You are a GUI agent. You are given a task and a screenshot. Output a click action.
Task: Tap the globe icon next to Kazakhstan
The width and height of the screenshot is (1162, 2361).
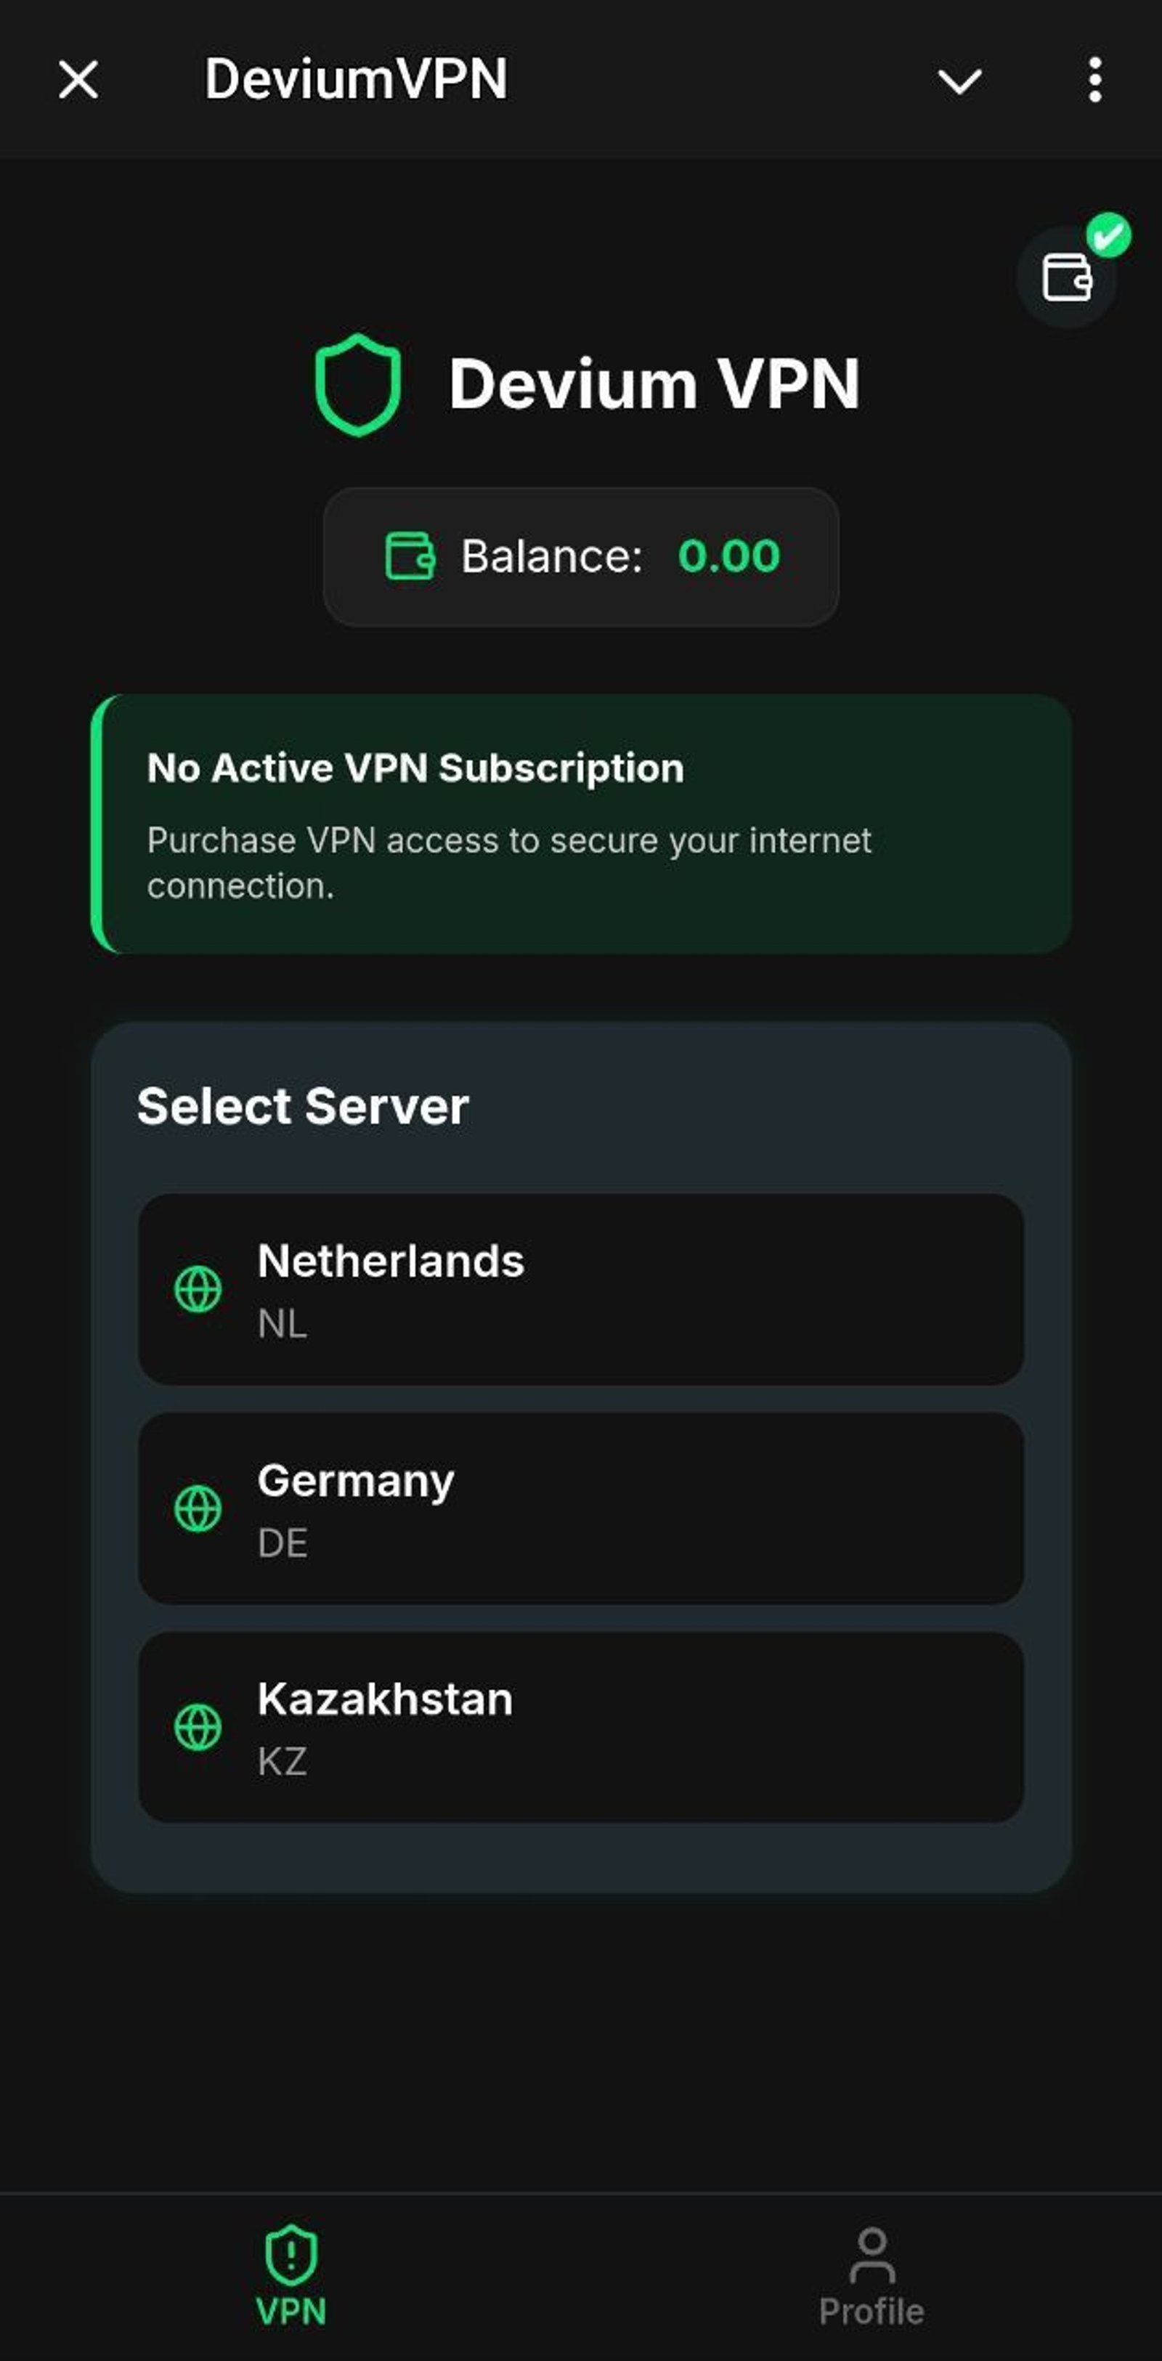(x=197, y=1728)
